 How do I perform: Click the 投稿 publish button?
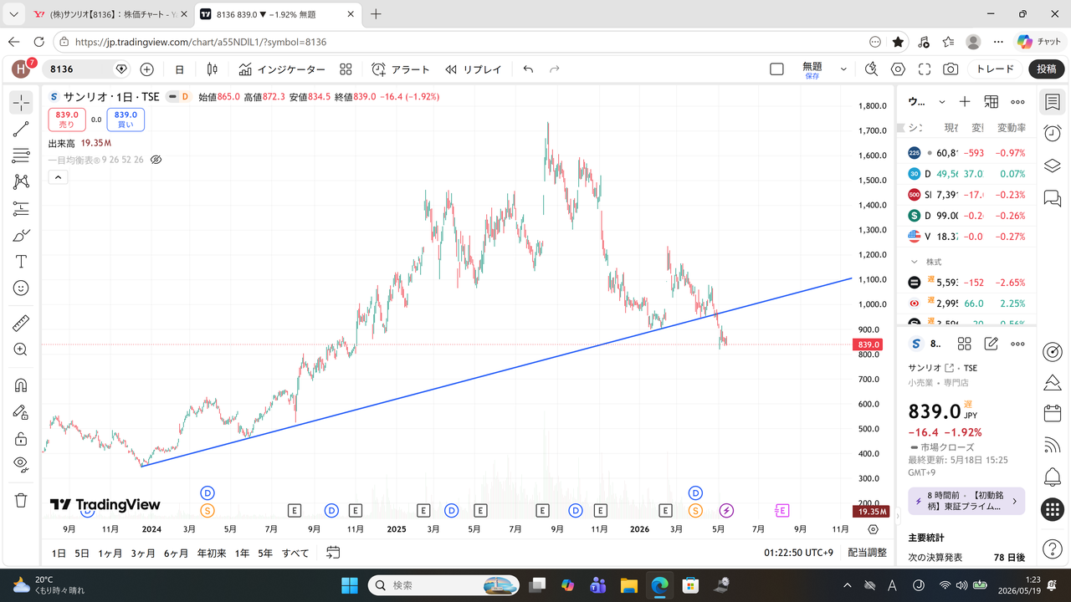click(1047, 69)
